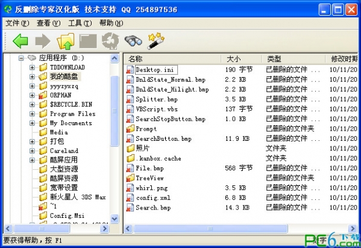Click the whirl.png file icon
Screen dimensions: 361x248
[130, 188]
